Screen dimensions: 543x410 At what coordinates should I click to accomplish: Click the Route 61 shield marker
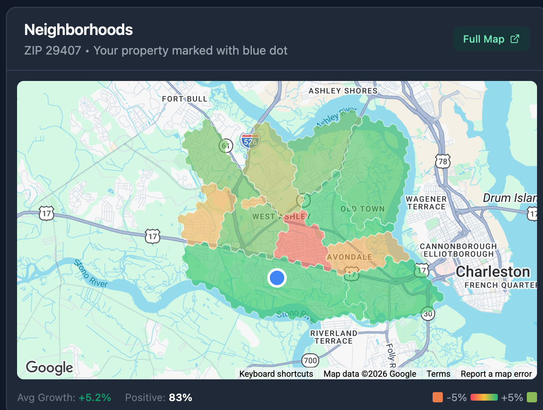[x=226, y=145]
